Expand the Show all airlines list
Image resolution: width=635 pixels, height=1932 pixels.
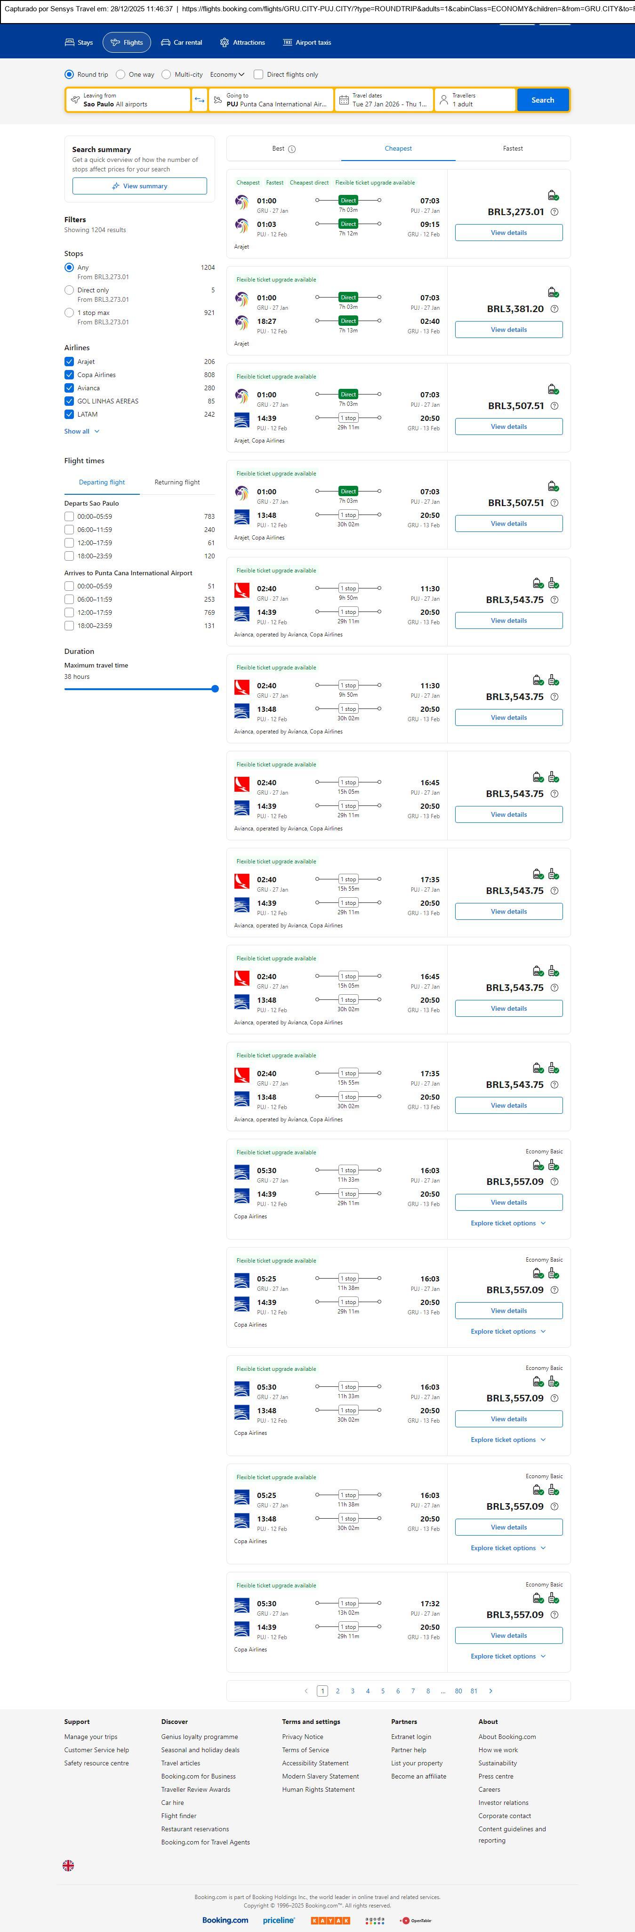82,431
